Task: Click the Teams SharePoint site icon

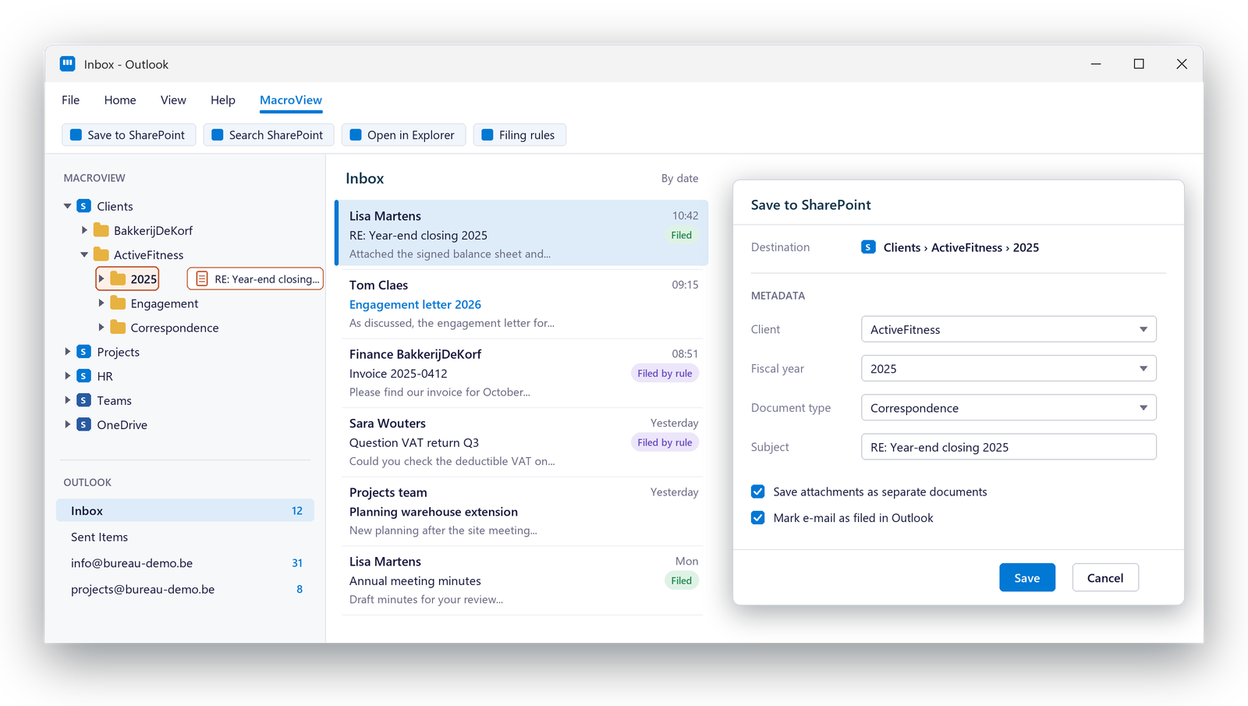Action: click(x=84, y=400)
